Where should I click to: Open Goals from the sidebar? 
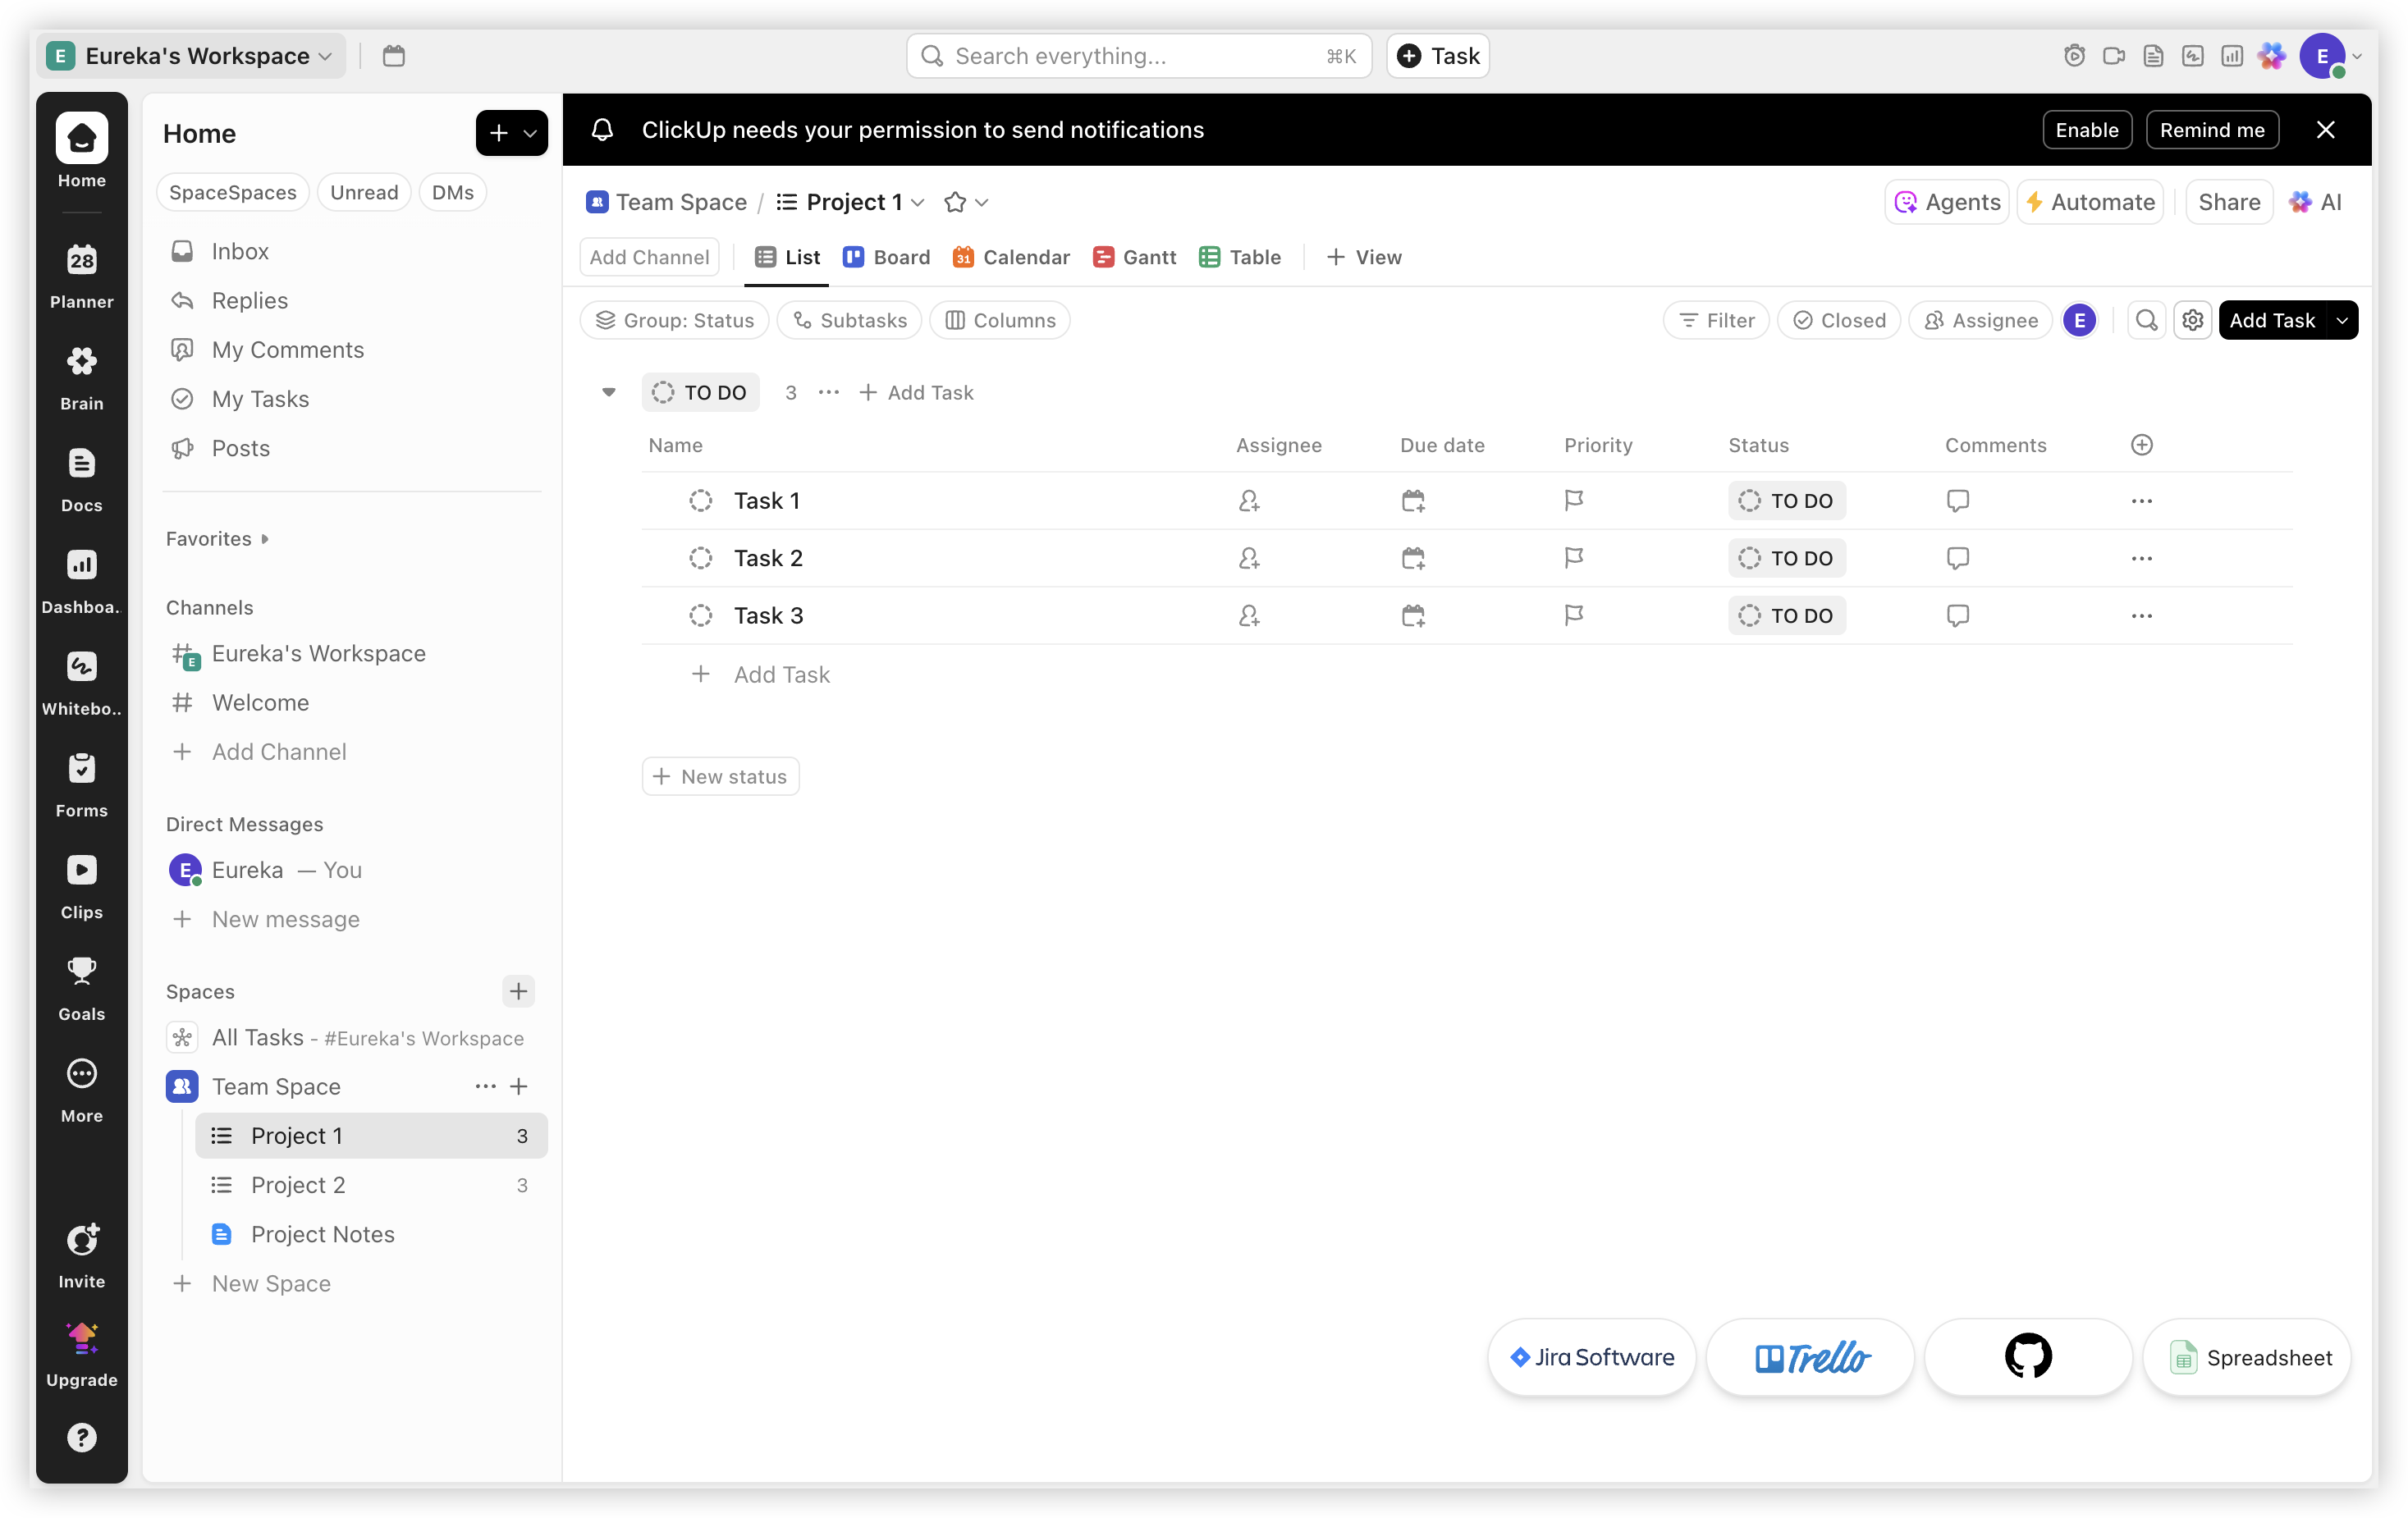pos(81,986)
